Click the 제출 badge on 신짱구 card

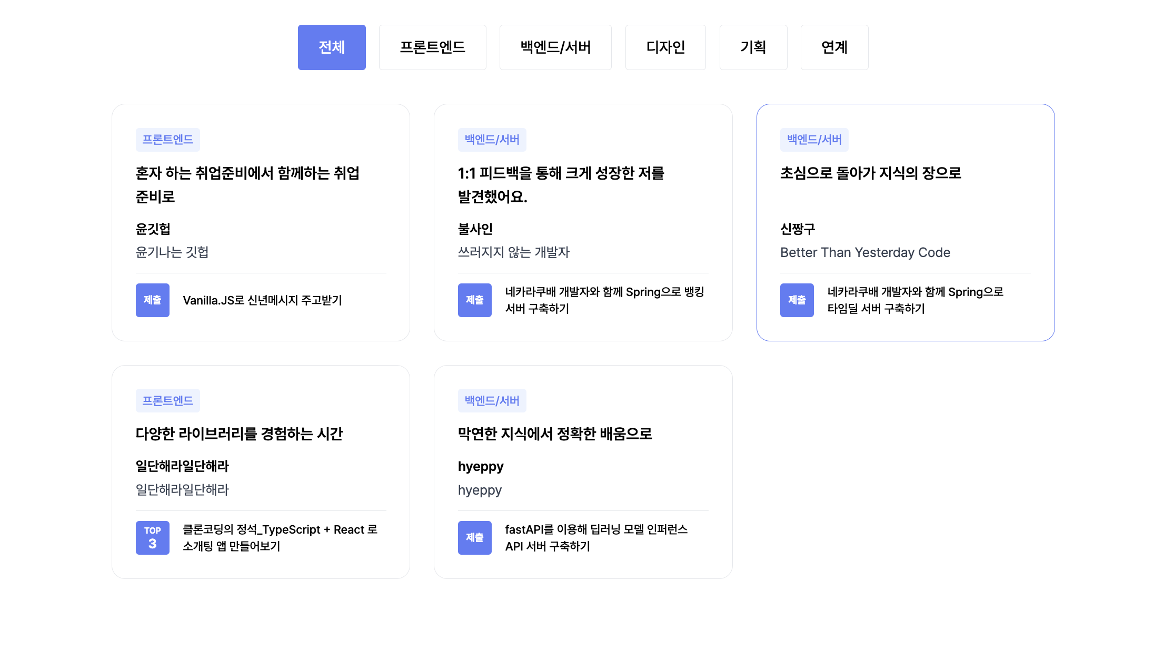797,300
